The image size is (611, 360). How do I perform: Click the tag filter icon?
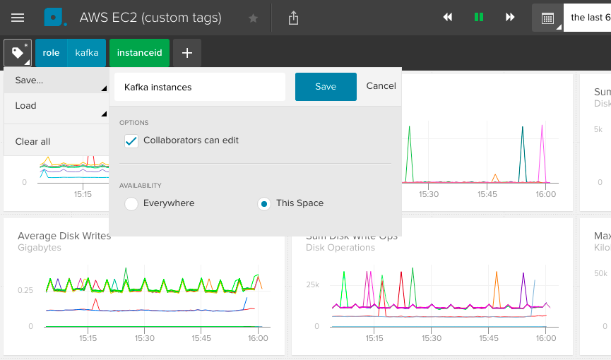point(18,53)
